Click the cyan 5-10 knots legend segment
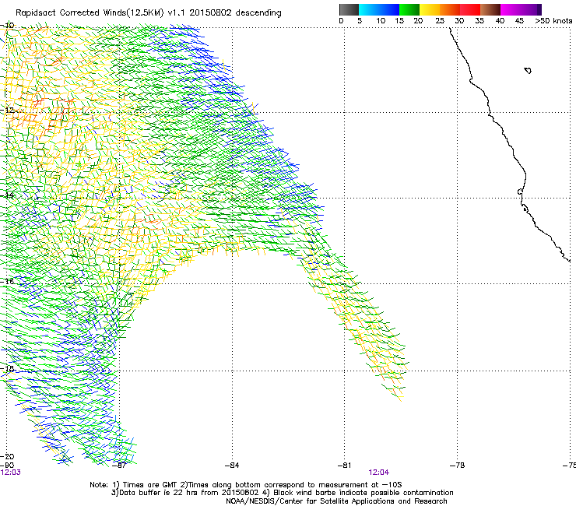 coord(369,9)
